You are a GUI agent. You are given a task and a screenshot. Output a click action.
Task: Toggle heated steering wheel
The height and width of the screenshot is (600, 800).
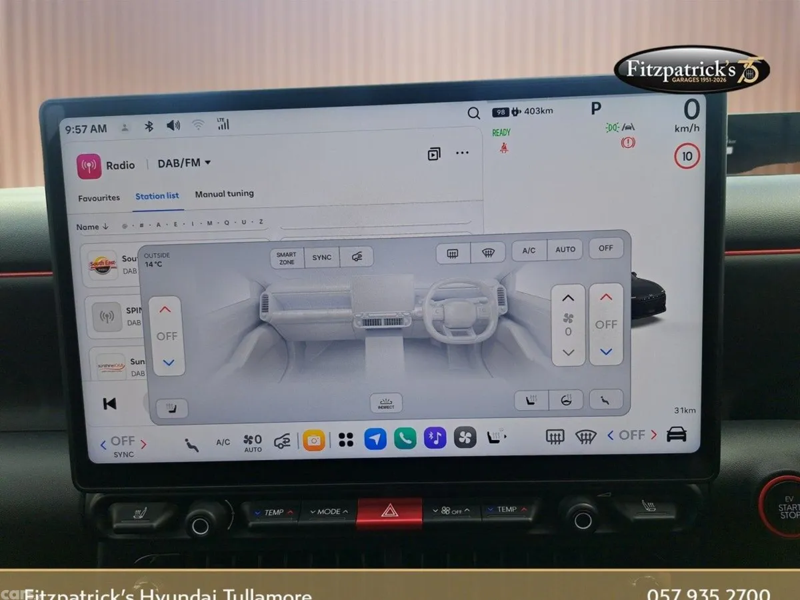click(x=566, y=400)
